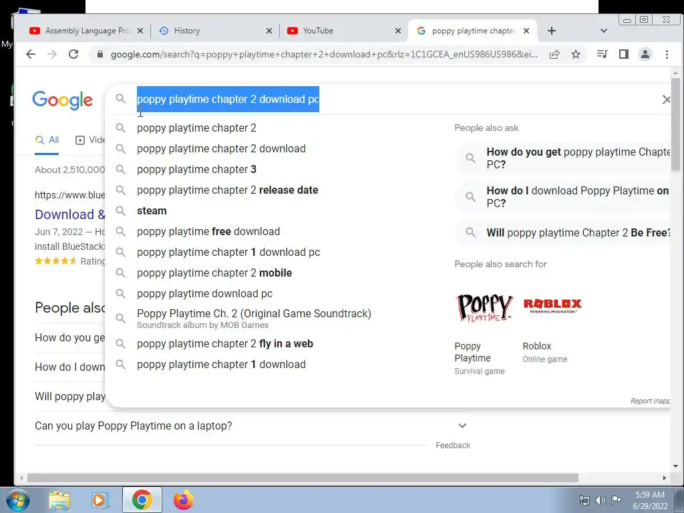The width and height of the screenshot is (684, 513).
Task: Open the 'Download &' BlueStacks result link
Action: pyautogui.click(x=69, y=214)
